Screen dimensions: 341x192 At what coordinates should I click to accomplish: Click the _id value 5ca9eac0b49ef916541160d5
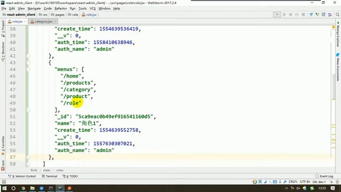tap(114, 117)
